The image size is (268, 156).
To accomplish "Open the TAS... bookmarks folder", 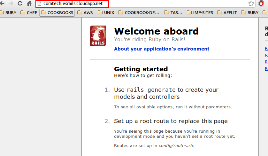I will click(173, 13).
